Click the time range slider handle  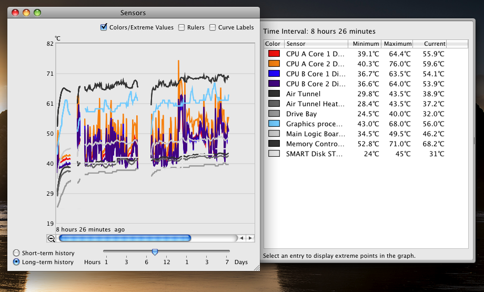point(155,252)
